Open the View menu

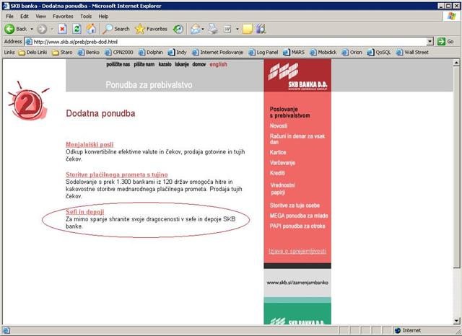[x=40, y=16]
